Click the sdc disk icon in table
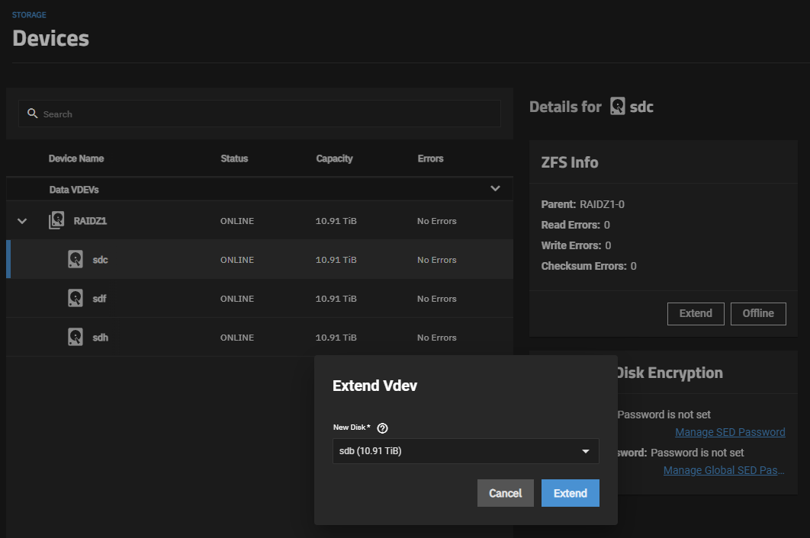This screenshot has height=538, width=810. tap(76, 259)
